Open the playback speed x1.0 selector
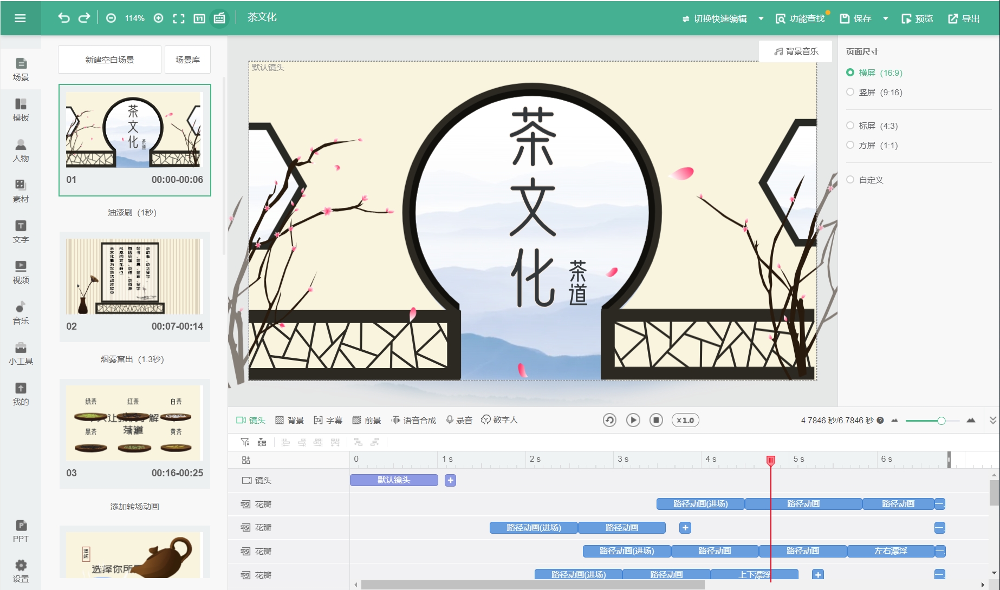 [685, 420]
